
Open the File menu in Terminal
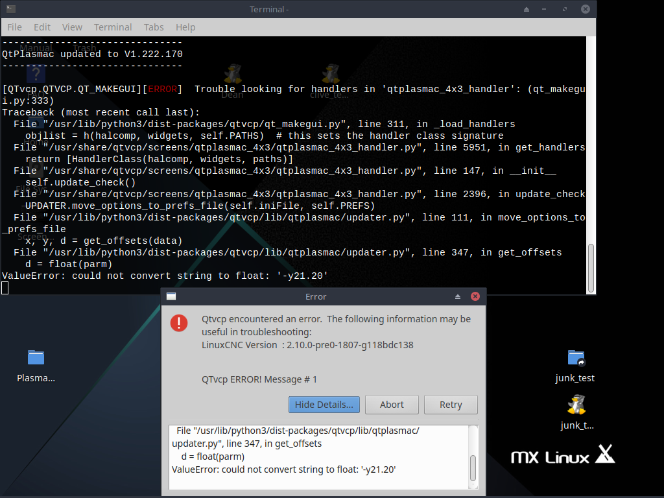pos(14,27)
